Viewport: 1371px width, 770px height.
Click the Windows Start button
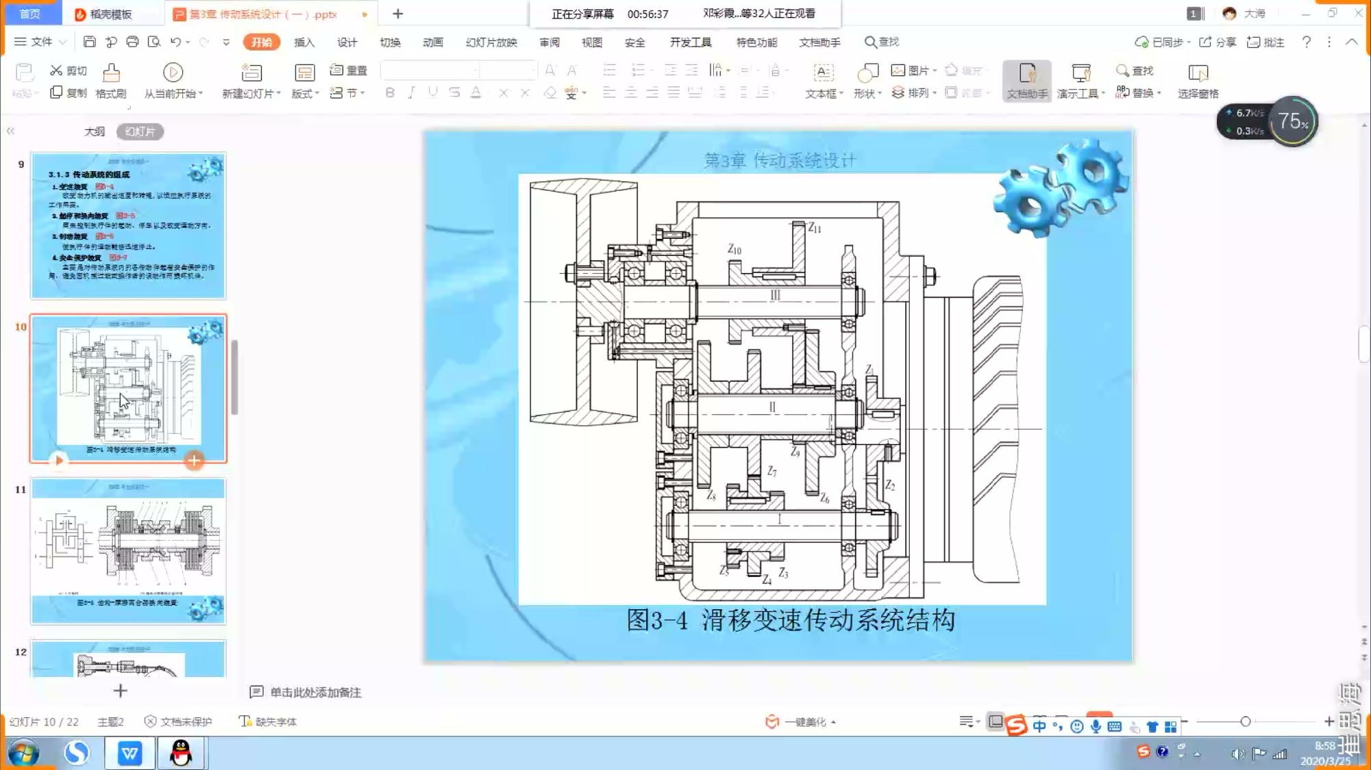click(24, 753)
